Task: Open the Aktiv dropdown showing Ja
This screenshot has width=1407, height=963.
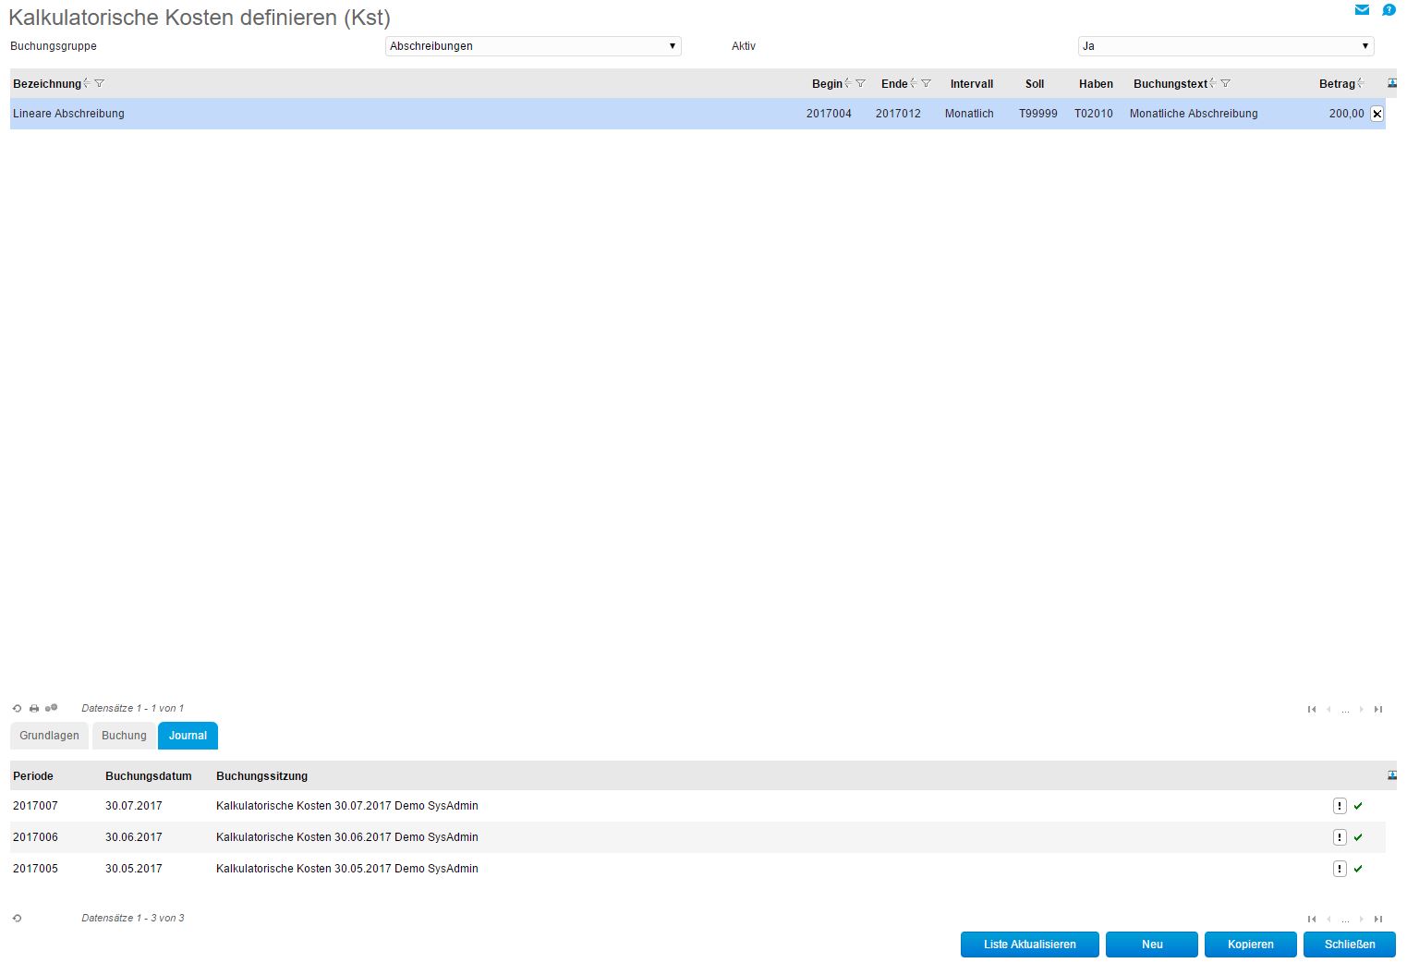Action: click(x=1226, y=46)
